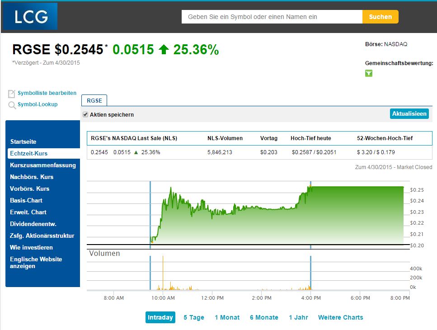This screenshot has width=437, height=330.
Task: Click the Symbol-Lookup magnifier icon
Action: (12, 105)
